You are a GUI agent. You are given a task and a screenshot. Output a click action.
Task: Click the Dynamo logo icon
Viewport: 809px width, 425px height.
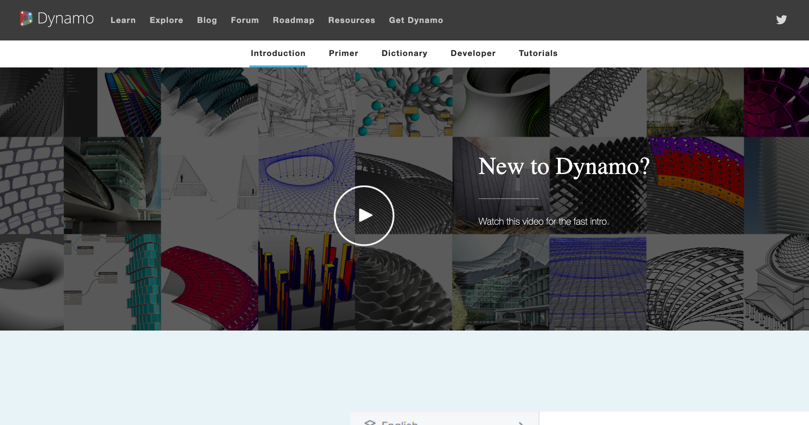pyautogui.click(x=26, y=19)
